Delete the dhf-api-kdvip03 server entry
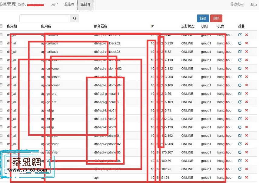This screenshot has width=259, height=183. click(247, 127)
